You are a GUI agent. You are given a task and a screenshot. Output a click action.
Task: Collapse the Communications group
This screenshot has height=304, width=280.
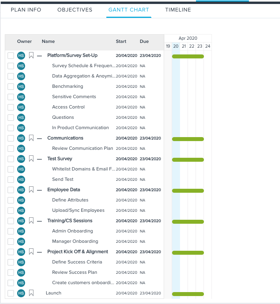point(39,139)
